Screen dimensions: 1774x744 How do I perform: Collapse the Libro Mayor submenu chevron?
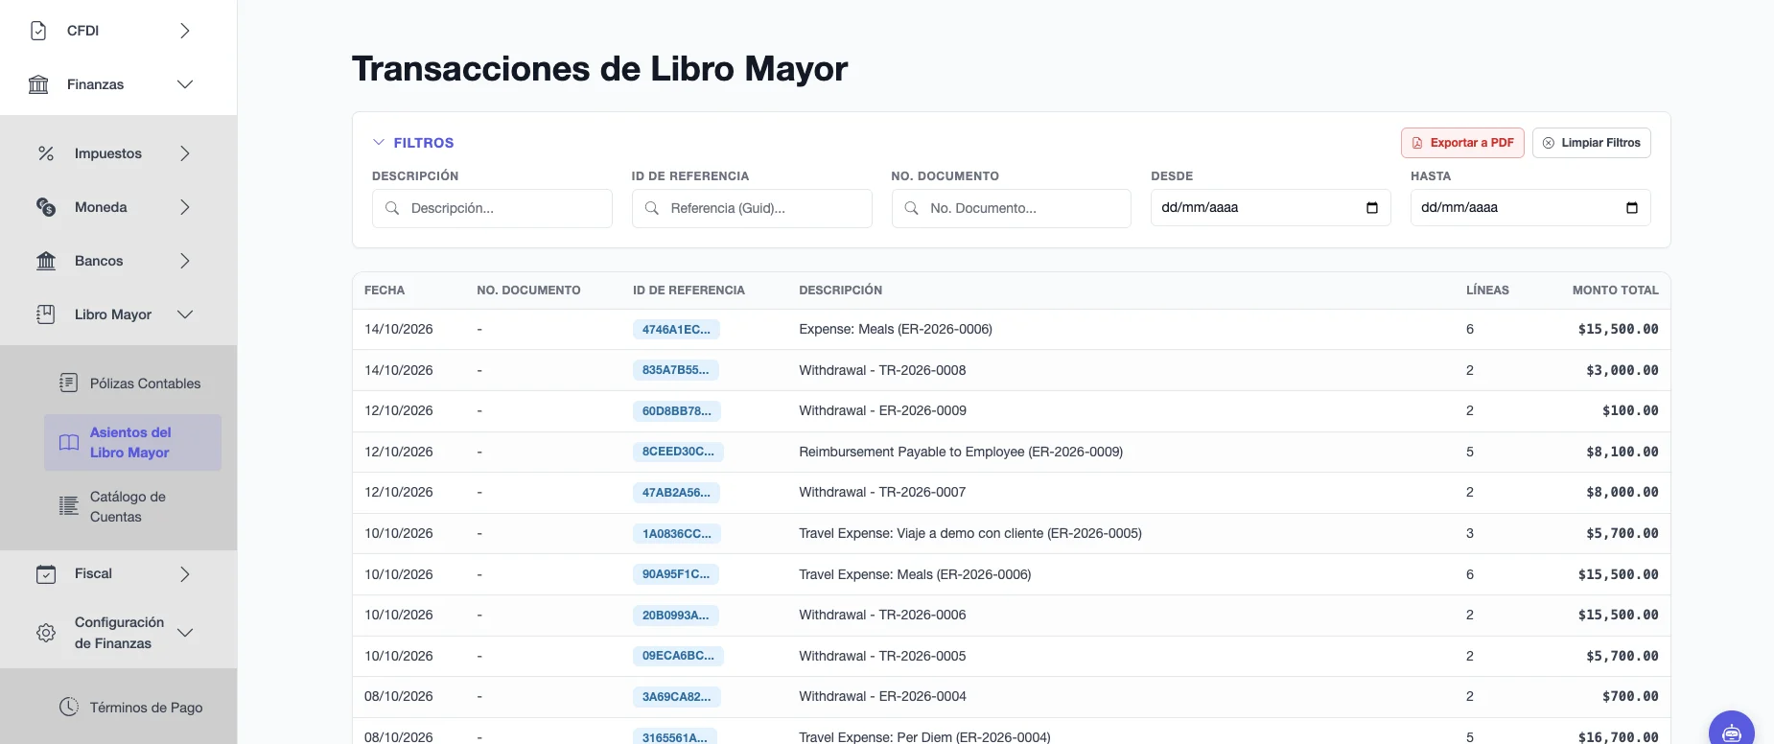click(x=185, y=314)
